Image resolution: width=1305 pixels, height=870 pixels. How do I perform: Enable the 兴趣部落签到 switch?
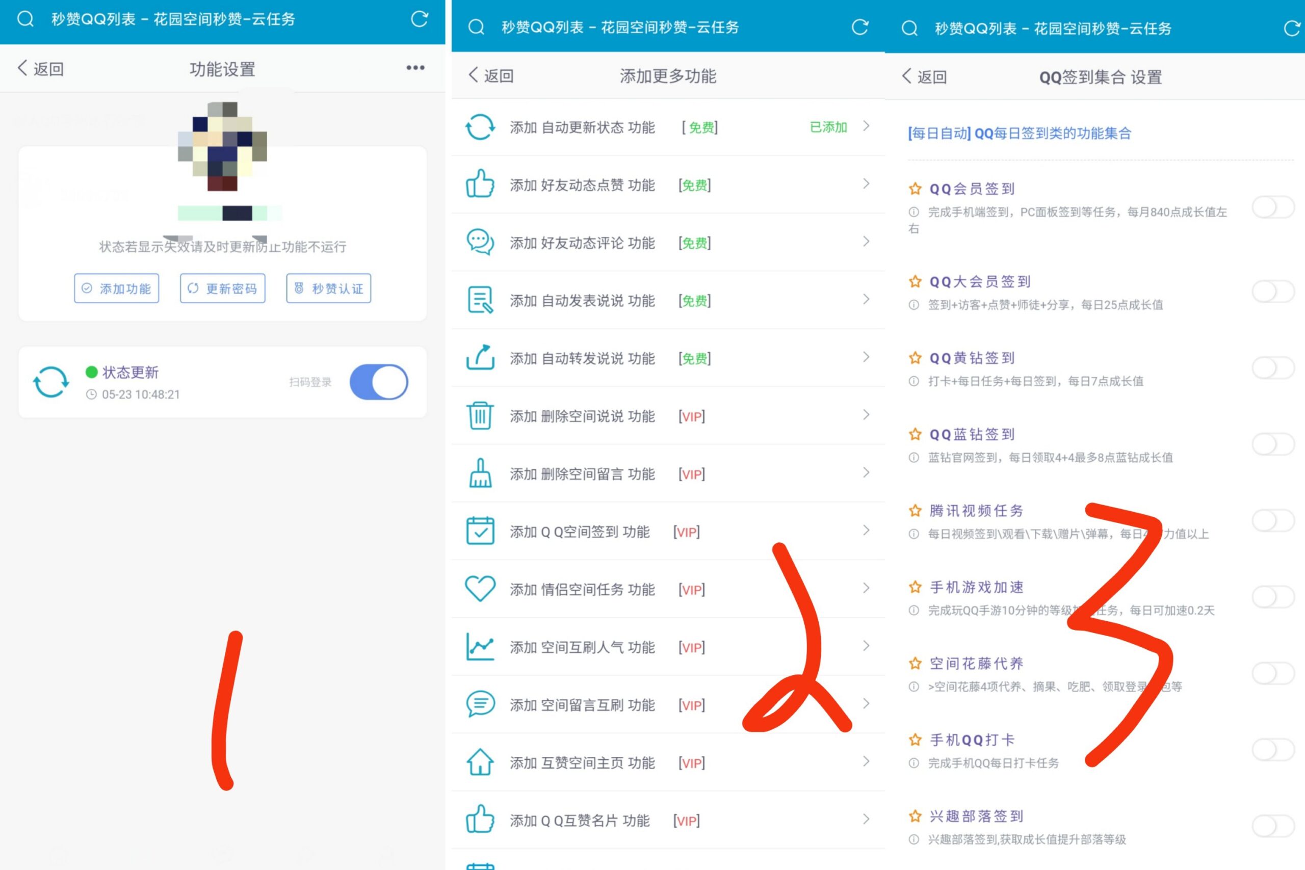(1273, 826)
